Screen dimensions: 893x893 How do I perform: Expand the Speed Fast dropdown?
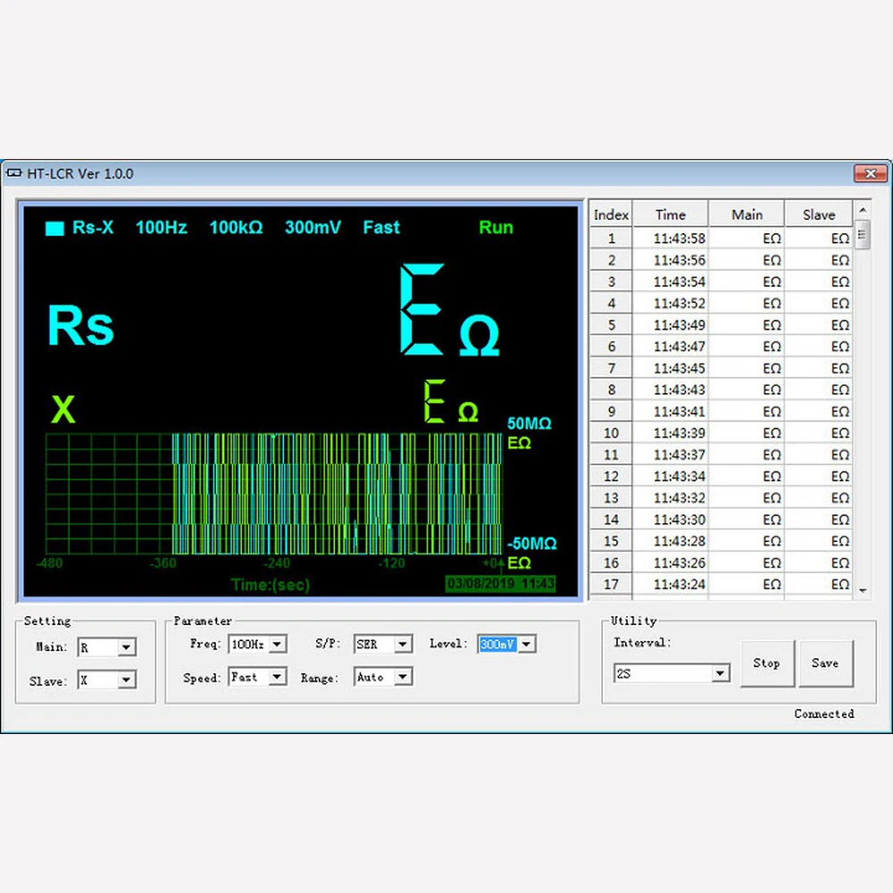click(x=277, y=677)
